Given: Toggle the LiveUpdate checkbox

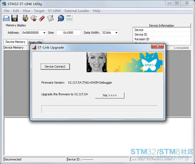Looking at the screenshot, I should [x=172, y=48].
